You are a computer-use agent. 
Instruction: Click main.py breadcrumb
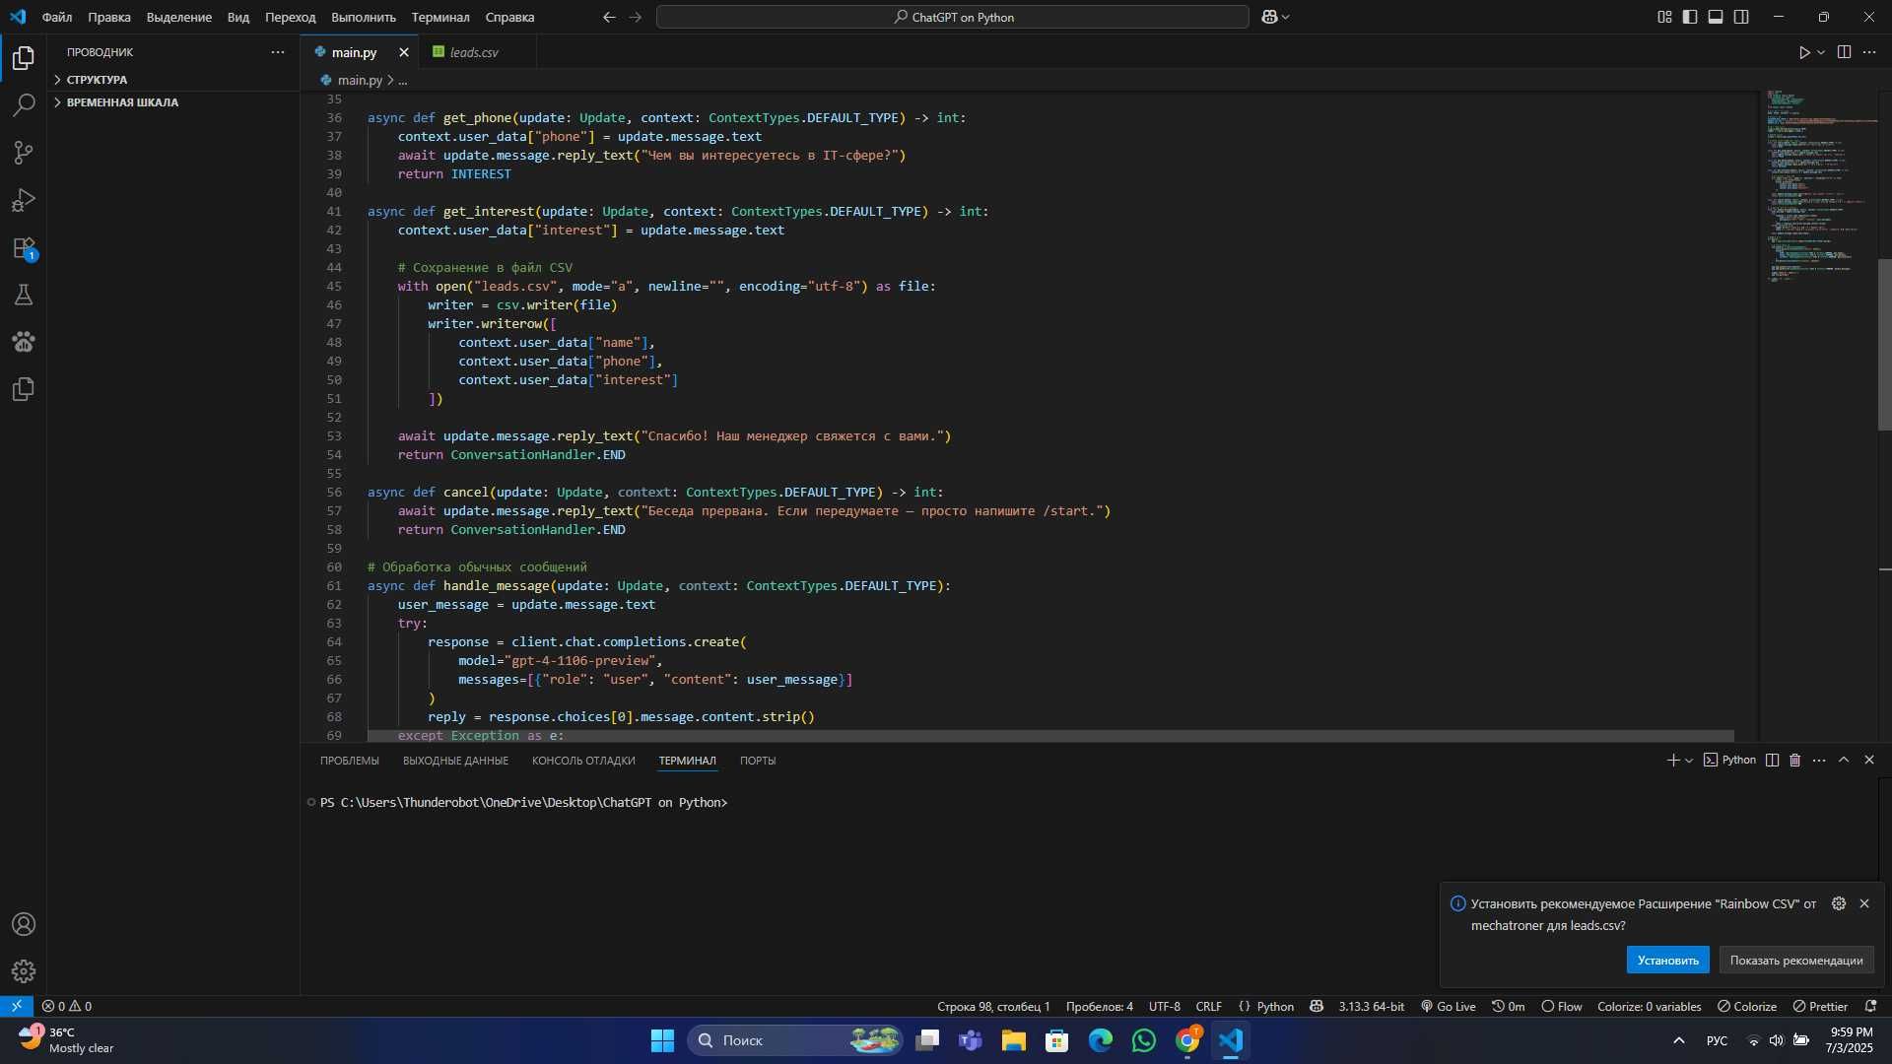pos(359,80)
